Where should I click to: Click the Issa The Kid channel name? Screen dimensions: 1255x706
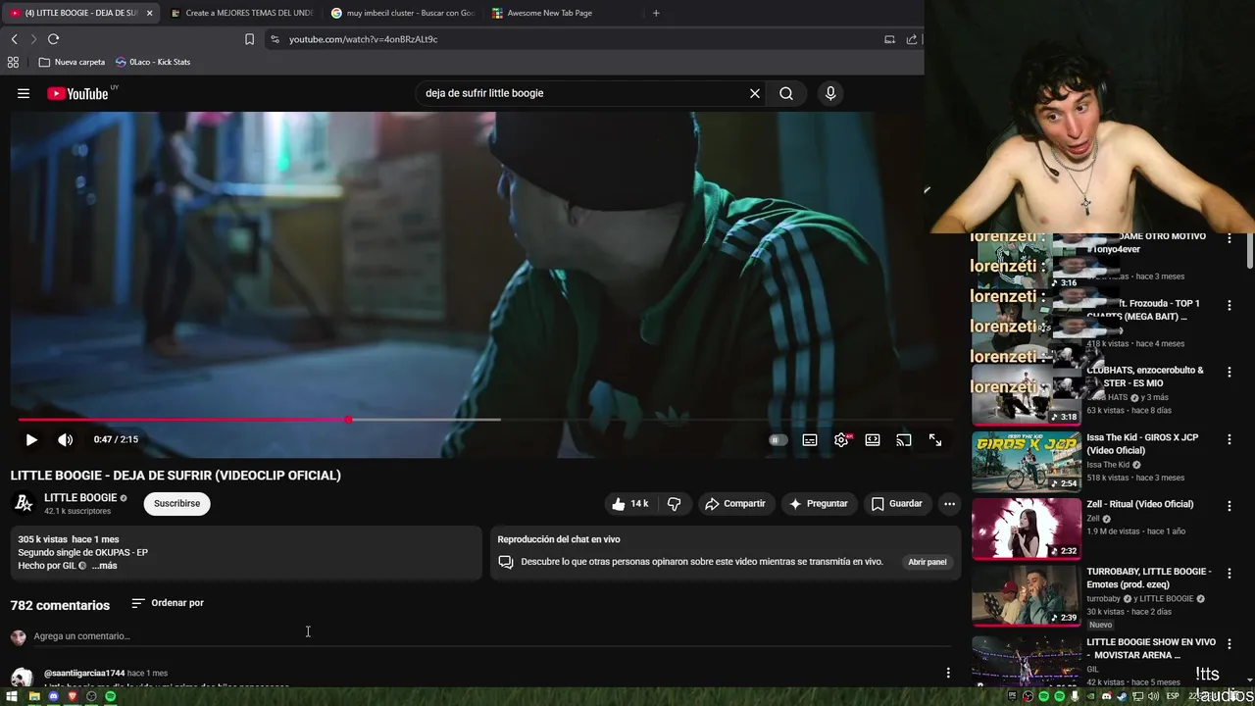(1108, 465)
